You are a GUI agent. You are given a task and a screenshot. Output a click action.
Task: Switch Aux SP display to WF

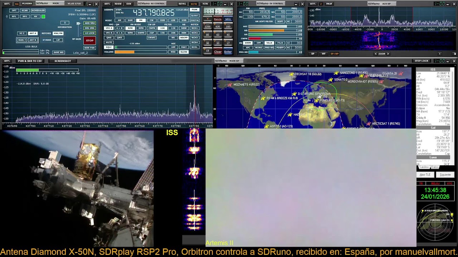coord(323,54)
